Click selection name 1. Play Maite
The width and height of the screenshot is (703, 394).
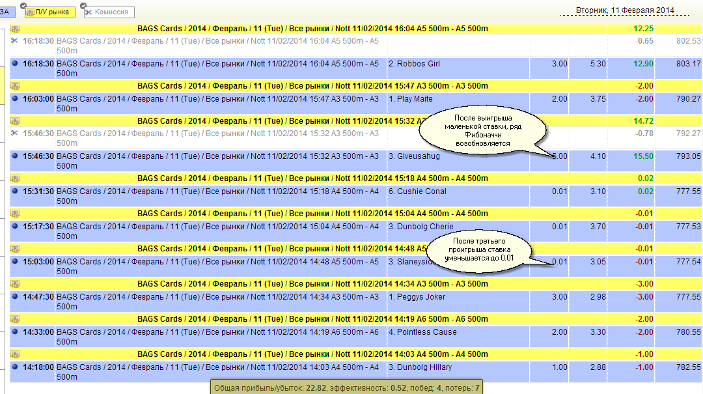tap(410, 99)
